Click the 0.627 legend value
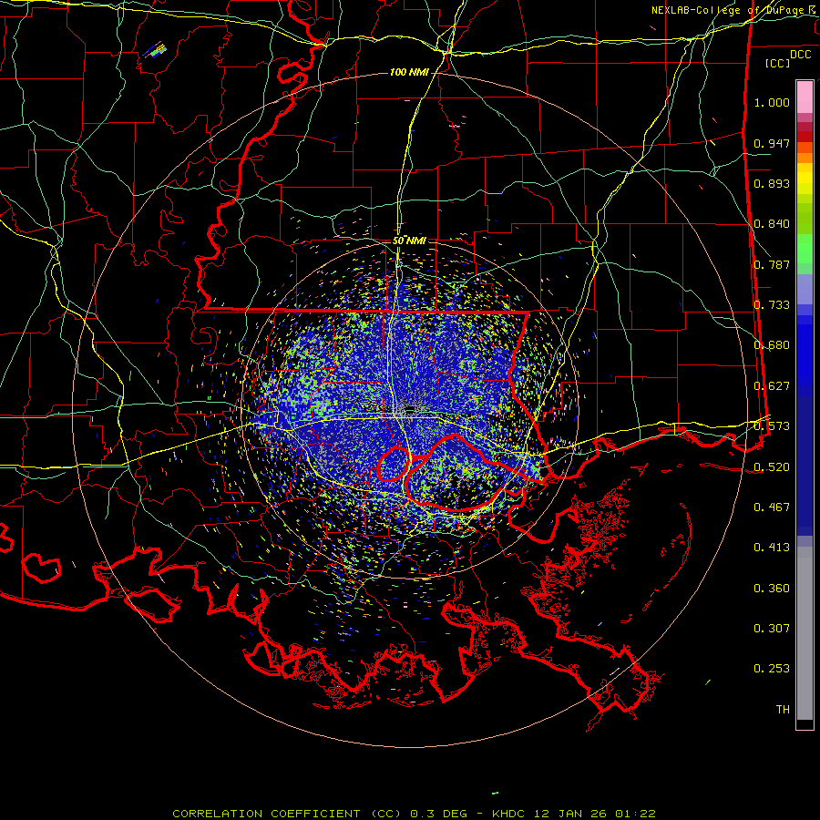The image size is (820, 820). [x=772, y=386]
